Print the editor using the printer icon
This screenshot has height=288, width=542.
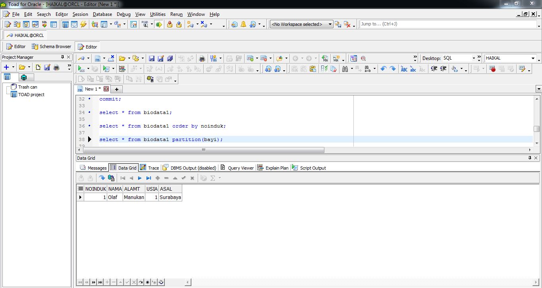[202, 58]
